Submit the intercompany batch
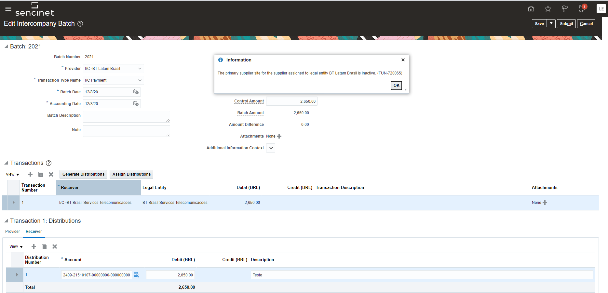This screenshot has height=293, width=608. [x=566, y=24]
